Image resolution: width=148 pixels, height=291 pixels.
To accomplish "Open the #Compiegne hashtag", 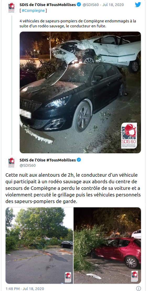I will pos(33,11).
